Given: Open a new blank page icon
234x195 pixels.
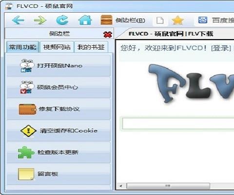Looking at the screenshot, I should click(x=160, y=20).
